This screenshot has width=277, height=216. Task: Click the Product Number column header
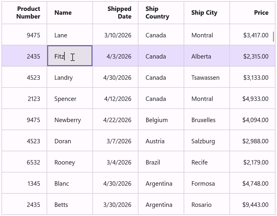(x=25, y=12)
